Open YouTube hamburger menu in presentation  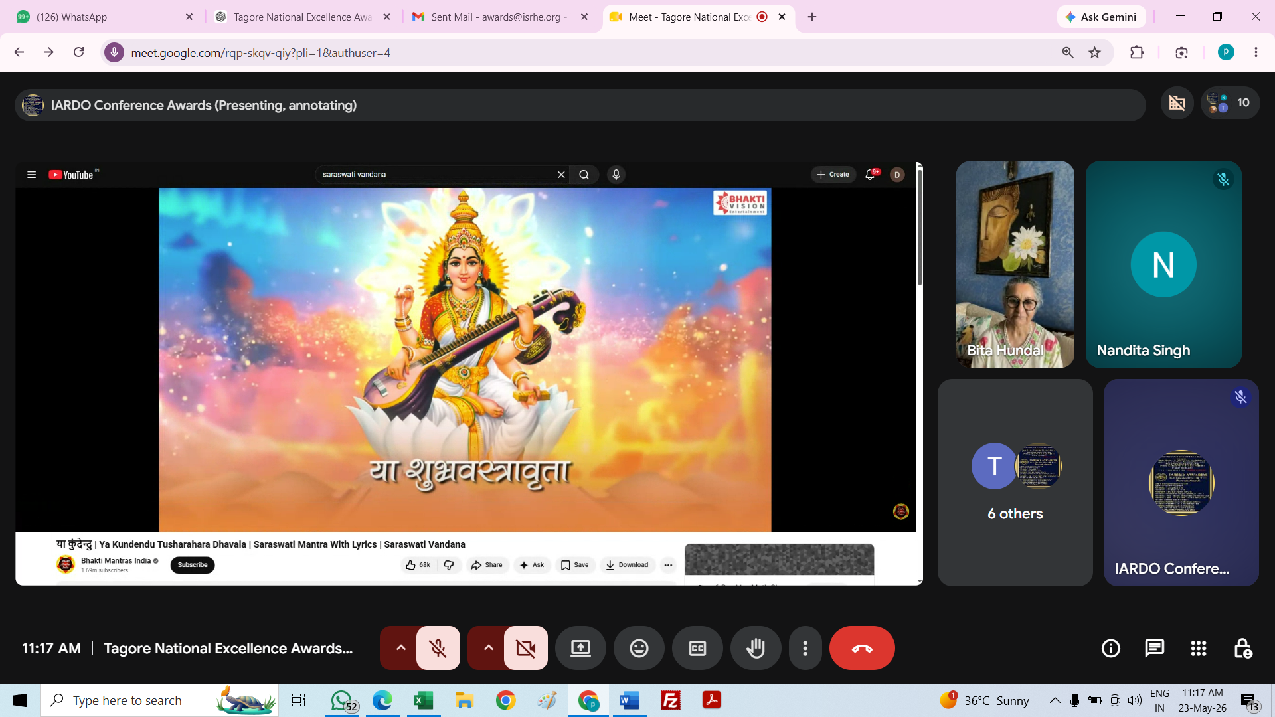31,175
